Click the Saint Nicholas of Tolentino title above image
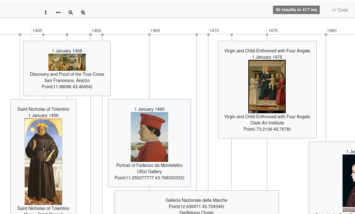Viewport: 355px width, 214px height. (x=43, y=109)
